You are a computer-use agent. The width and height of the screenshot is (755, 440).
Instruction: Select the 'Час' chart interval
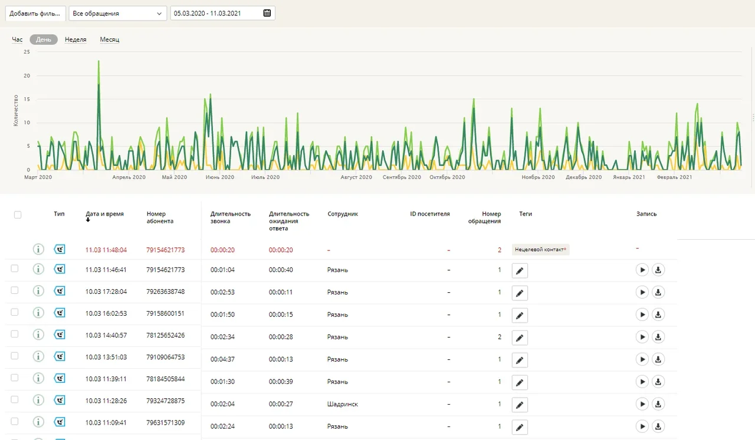tap(17, 39)
